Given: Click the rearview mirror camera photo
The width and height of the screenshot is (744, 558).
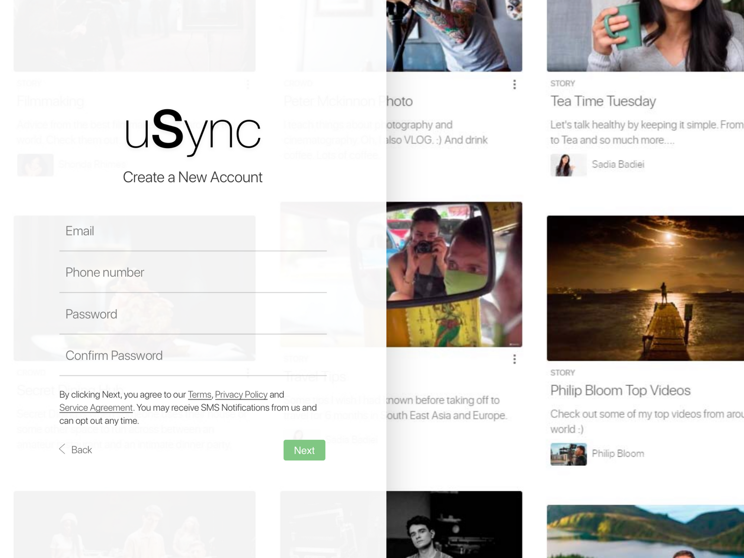Looking at the screenshot, I should coord(454,275).
